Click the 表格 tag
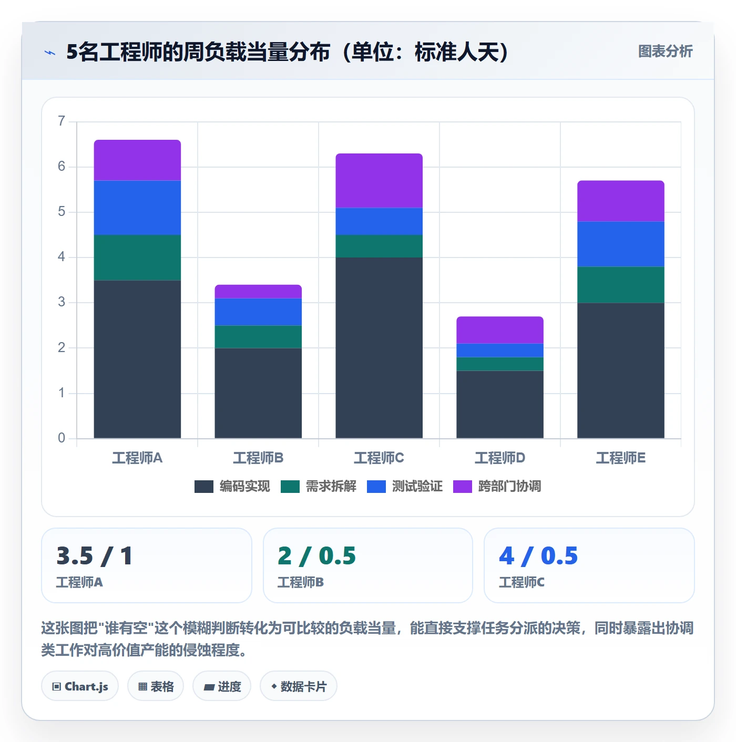 [x=156, y=686]
